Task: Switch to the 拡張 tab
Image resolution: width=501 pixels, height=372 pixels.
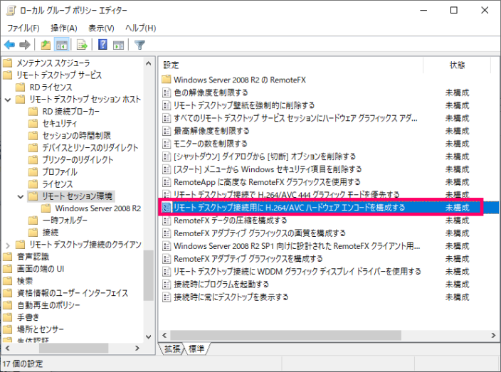Action: click(172, 349)
